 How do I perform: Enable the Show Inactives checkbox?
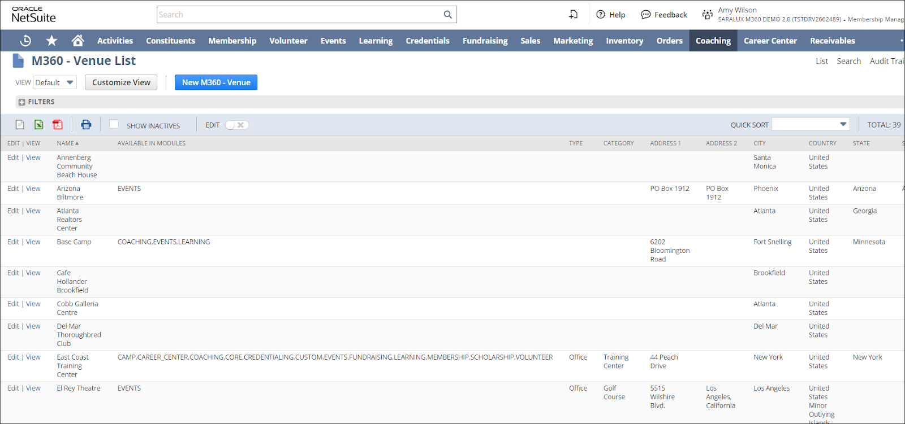click(x=114, y=124)
